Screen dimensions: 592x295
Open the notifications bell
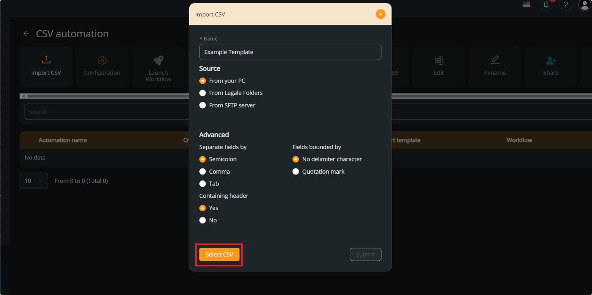[546, 5]
